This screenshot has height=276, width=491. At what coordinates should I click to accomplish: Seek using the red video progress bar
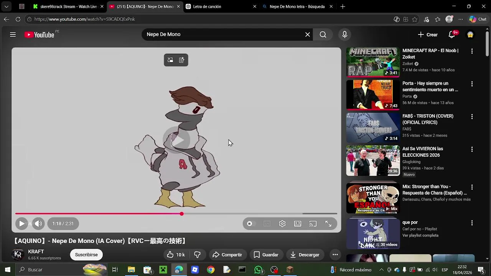[176, 214]
